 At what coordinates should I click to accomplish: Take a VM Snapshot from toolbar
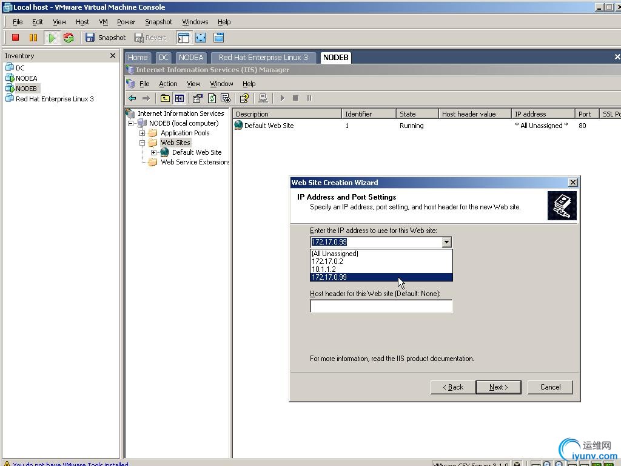pos(106,38)
